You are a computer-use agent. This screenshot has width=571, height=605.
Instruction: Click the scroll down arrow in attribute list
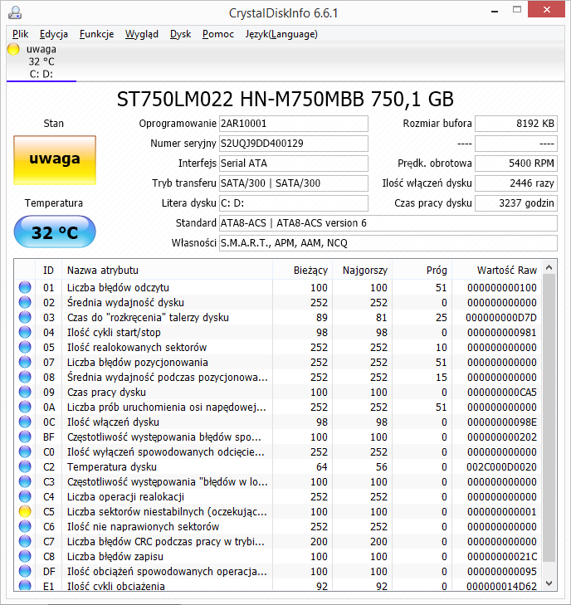pos(549,583)
